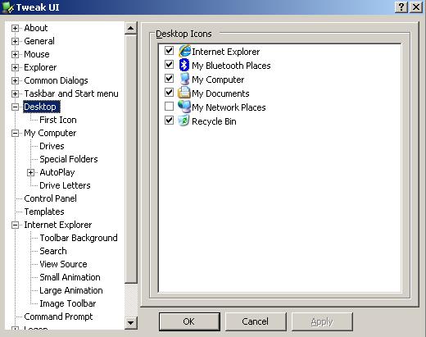Open Search under Internet Explorer
The height and width of the screenshot is (337, 426).
(x=53, y=251)
